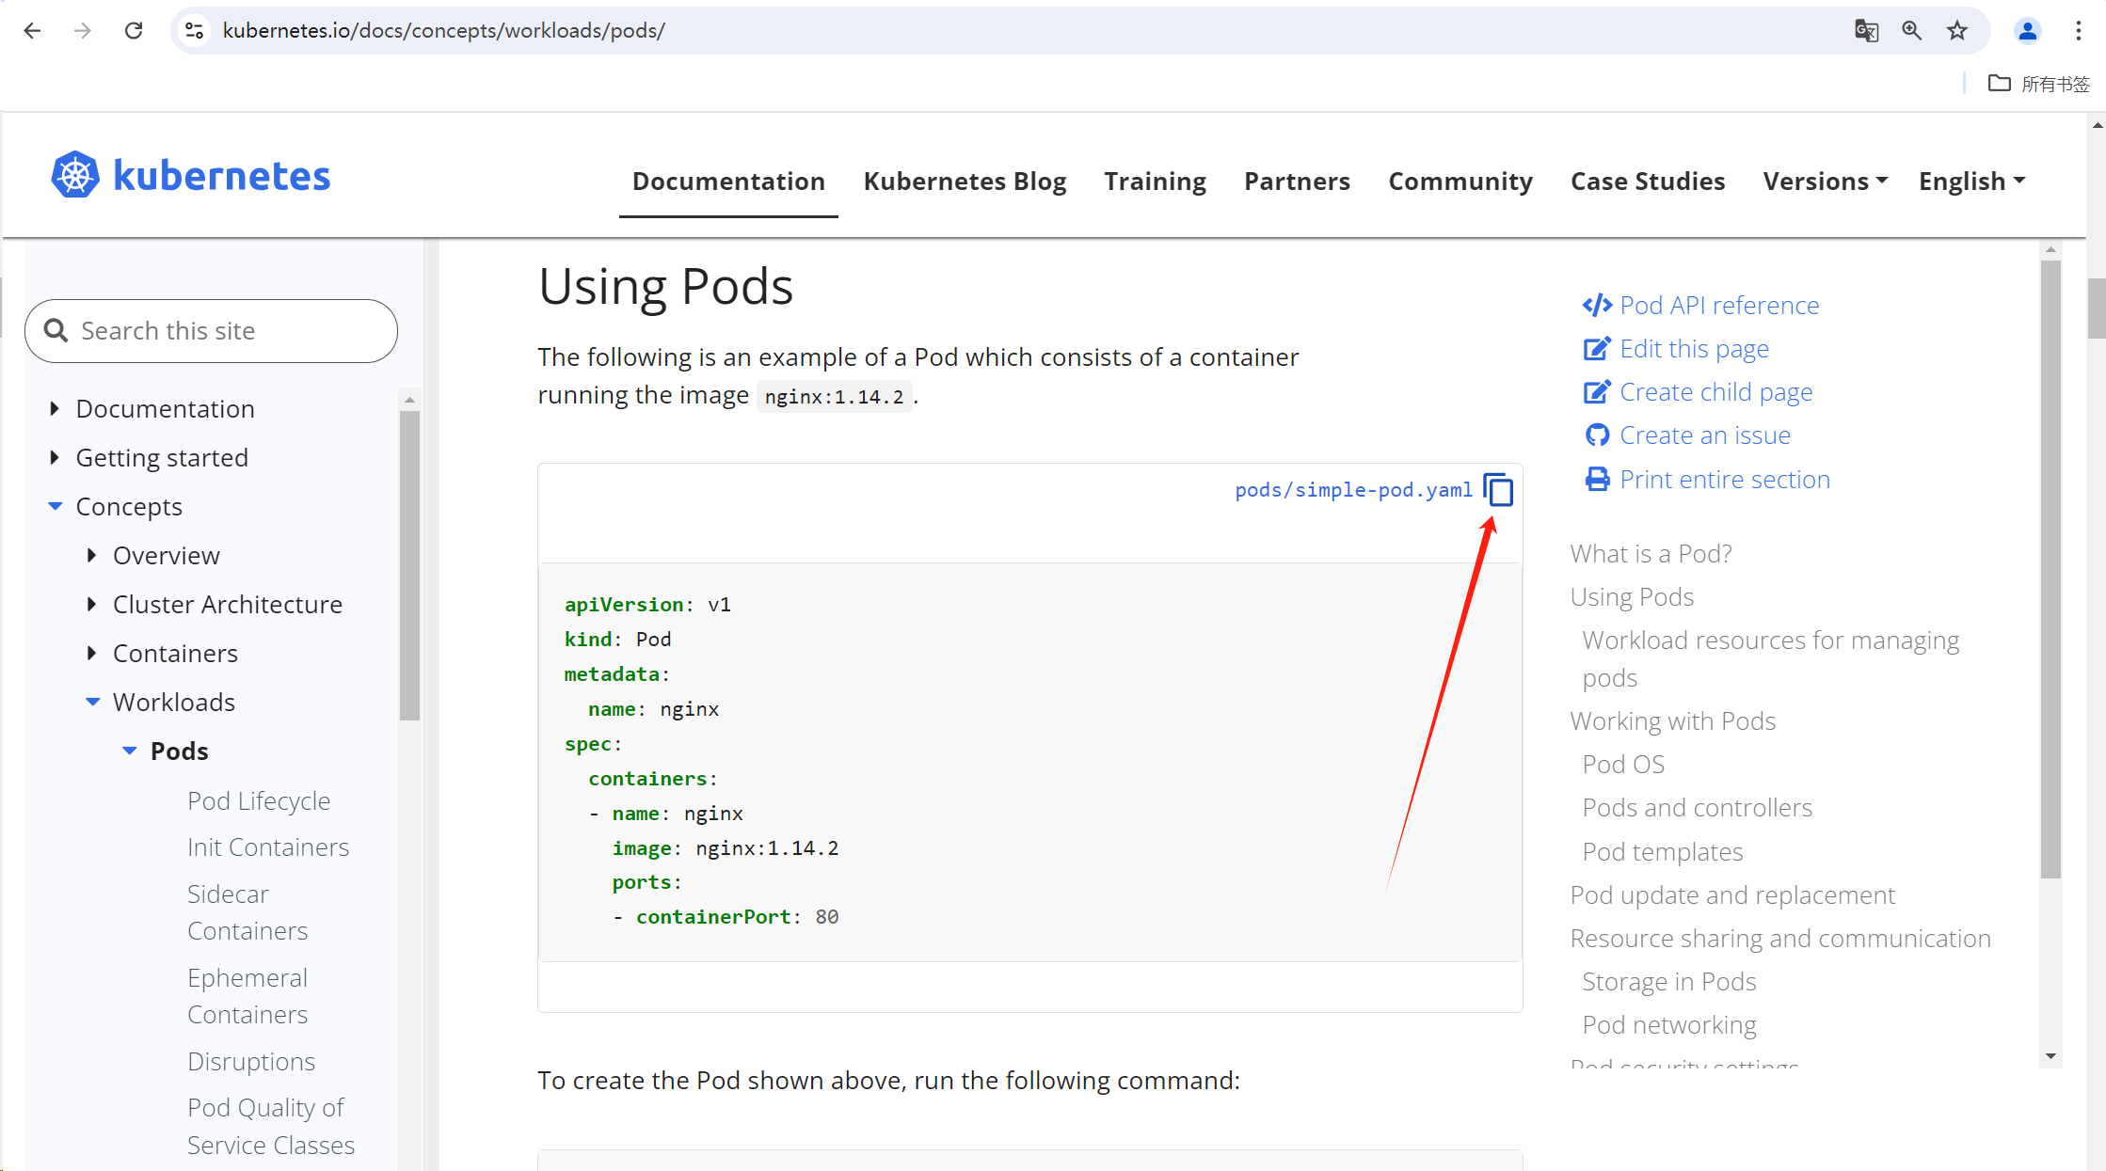Click the Kubernetes home logo icon
This screenshot has height=1171, width=2106.
(76, 176)
